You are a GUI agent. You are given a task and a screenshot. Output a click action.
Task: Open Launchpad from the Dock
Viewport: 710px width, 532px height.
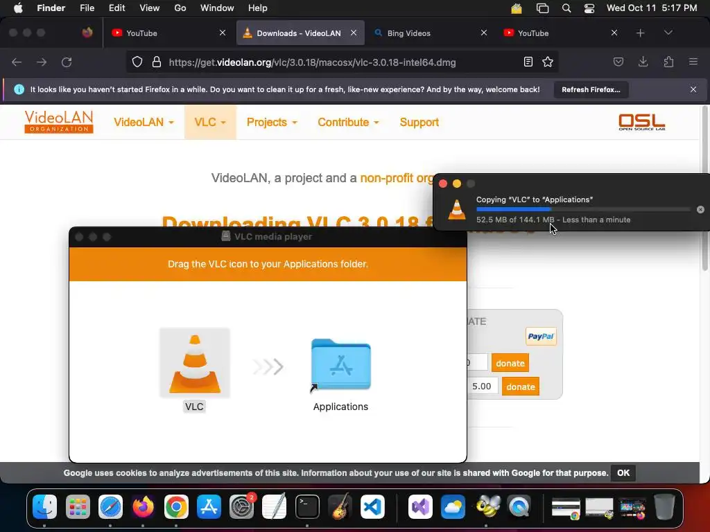click(78, 506)
